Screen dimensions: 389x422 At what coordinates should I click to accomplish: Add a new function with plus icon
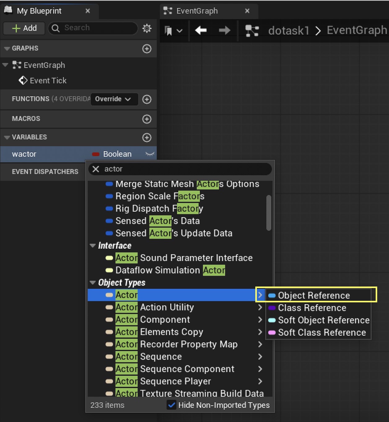point(147,99)
